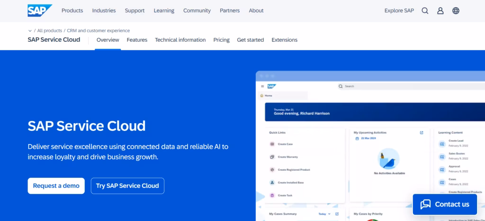Click the SAP logo in the header
This screenshot has height=221, width=485.
point(40,10)
